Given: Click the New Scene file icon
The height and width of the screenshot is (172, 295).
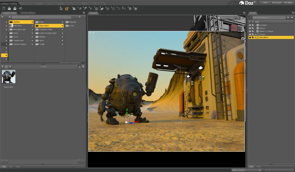Looking at the screenshot, I should tap(4, 8).
